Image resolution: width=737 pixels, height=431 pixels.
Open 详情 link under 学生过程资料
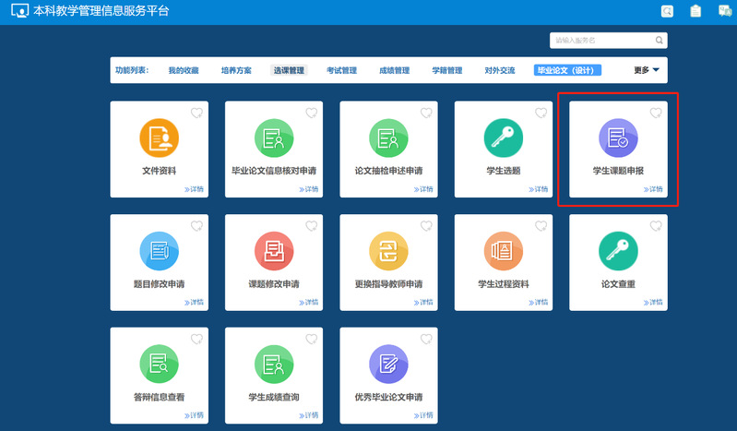pyautogui.click(x=538, y=302)
